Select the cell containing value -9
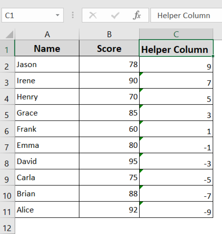This screenshot has width=222, height=234. [x=176, y=210]
